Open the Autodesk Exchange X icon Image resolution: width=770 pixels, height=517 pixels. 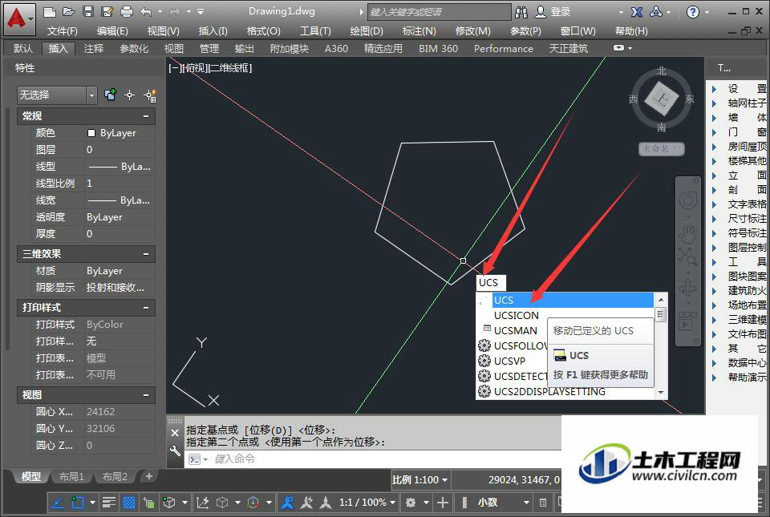coord(637,12)
